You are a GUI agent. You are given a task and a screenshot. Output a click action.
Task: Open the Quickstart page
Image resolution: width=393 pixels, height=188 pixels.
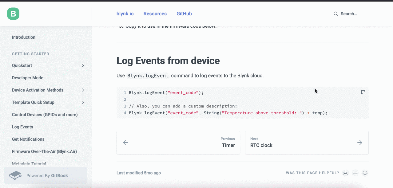pyautogui.click(x=22, y=65)
